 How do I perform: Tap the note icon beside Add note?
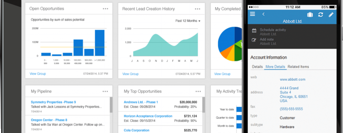pos(254,40)
